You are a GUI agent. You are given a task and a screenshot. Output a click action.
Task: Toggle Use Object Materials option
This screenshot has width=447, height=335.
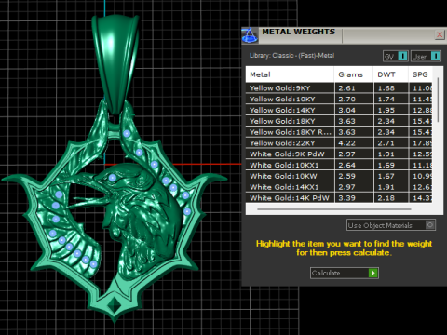click(391, 225)
